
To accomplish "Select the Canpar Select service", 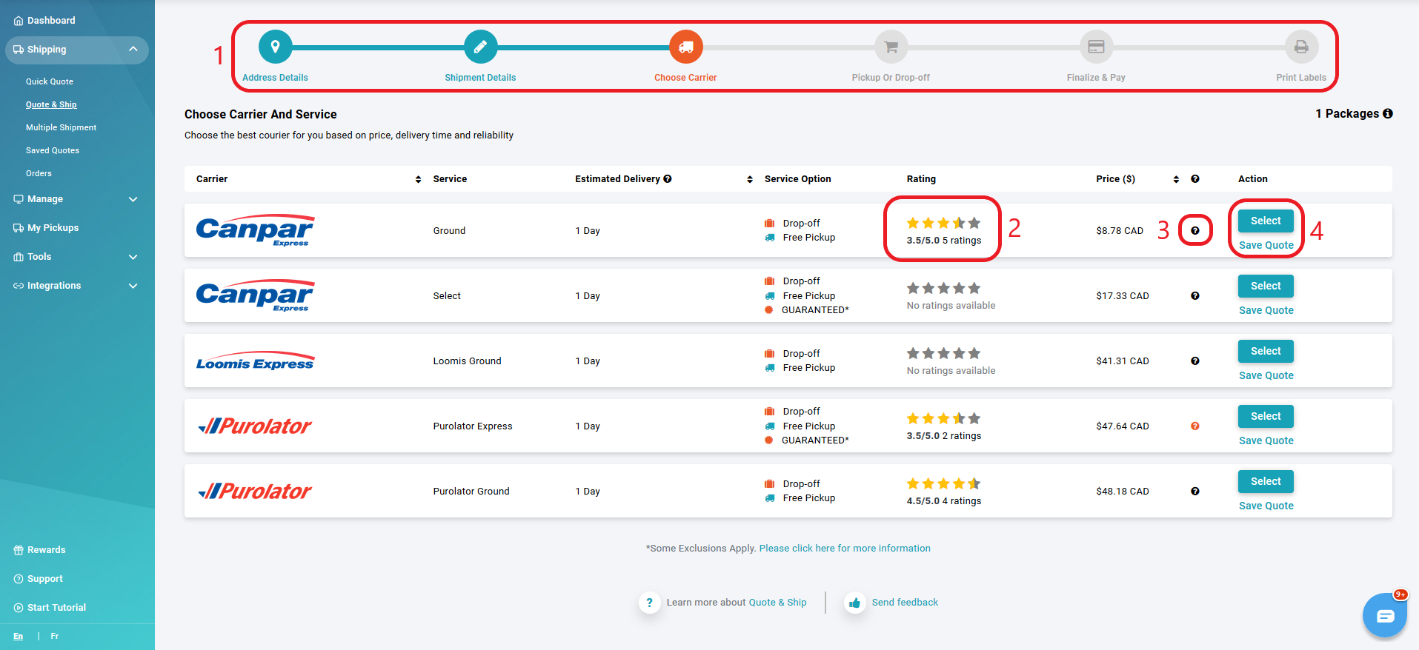I will [x=1266, y=286].
